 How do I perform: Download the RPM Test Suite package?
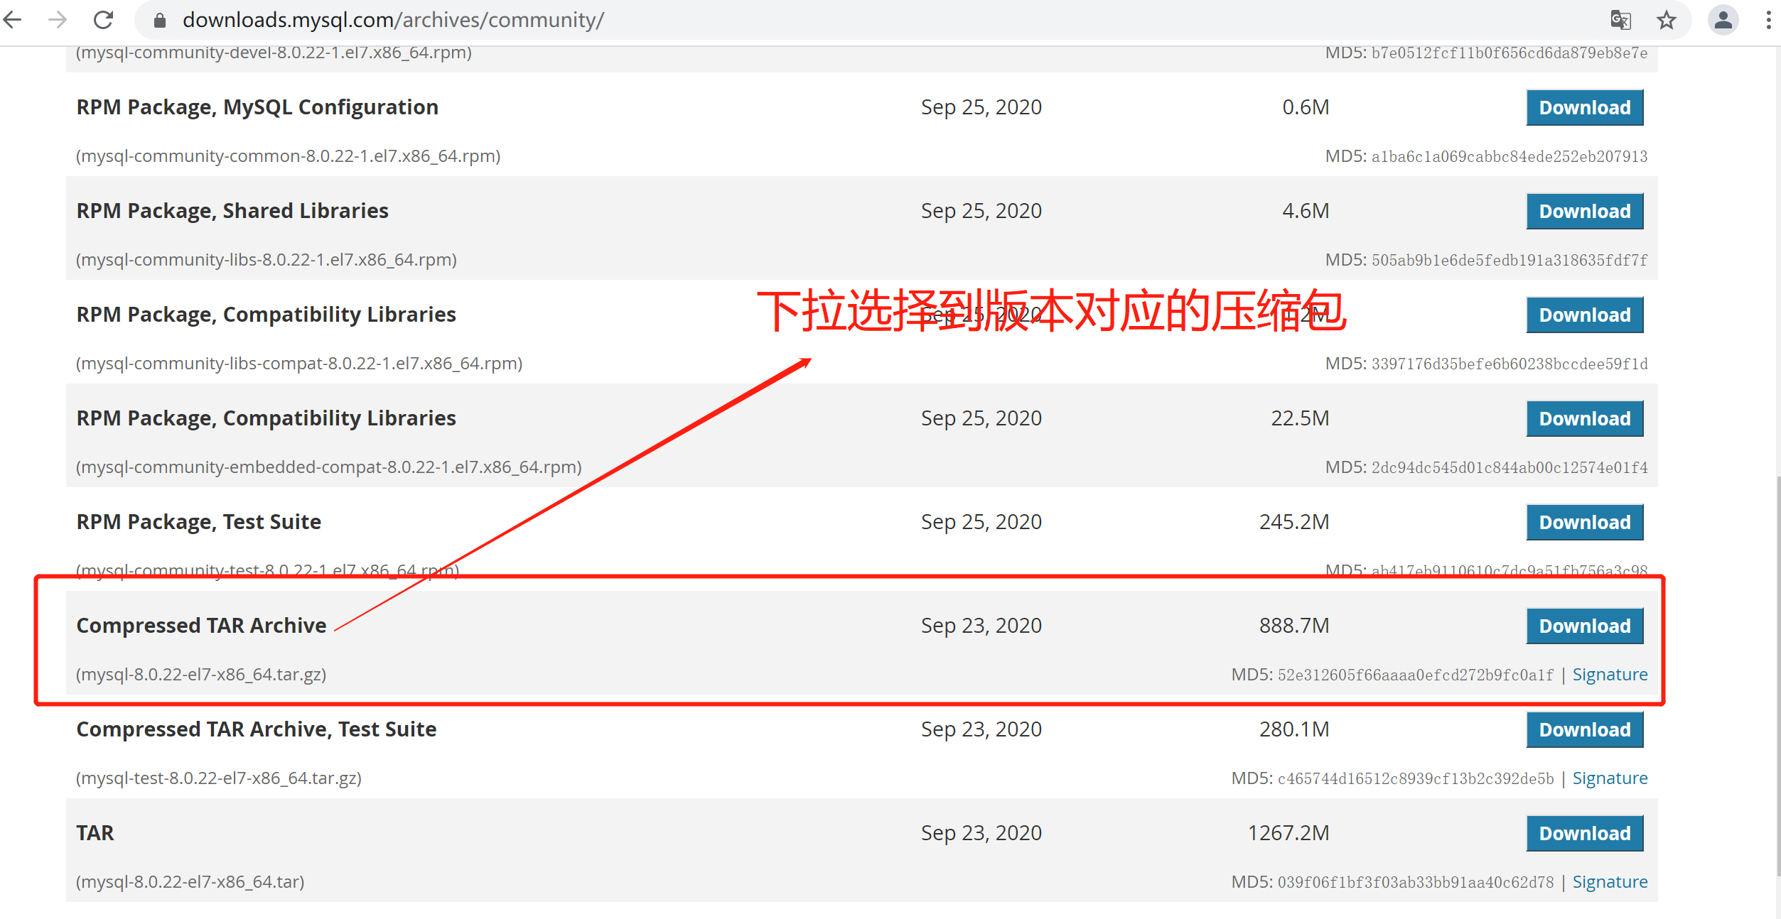click(x=1584, y=523)
